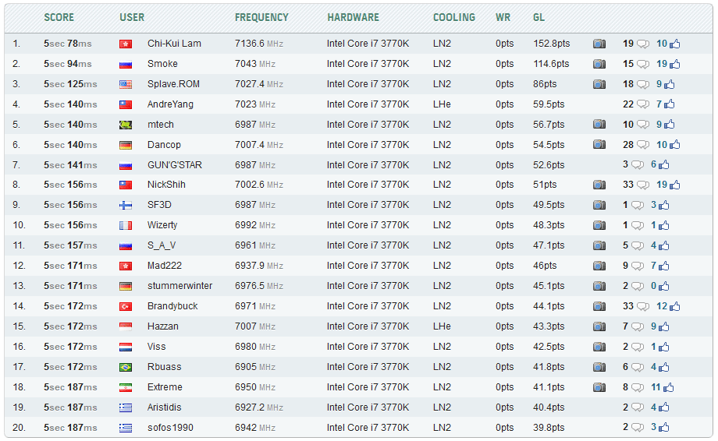The image size is (718, 441).
Task: Open the camera icon in Dancop's row
Action: [599, 145]
